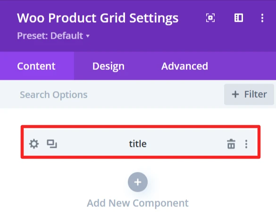Click the Add New Component label
This screenshot has height=221, width=276.
pyautogui.click(x=138, y=203)
